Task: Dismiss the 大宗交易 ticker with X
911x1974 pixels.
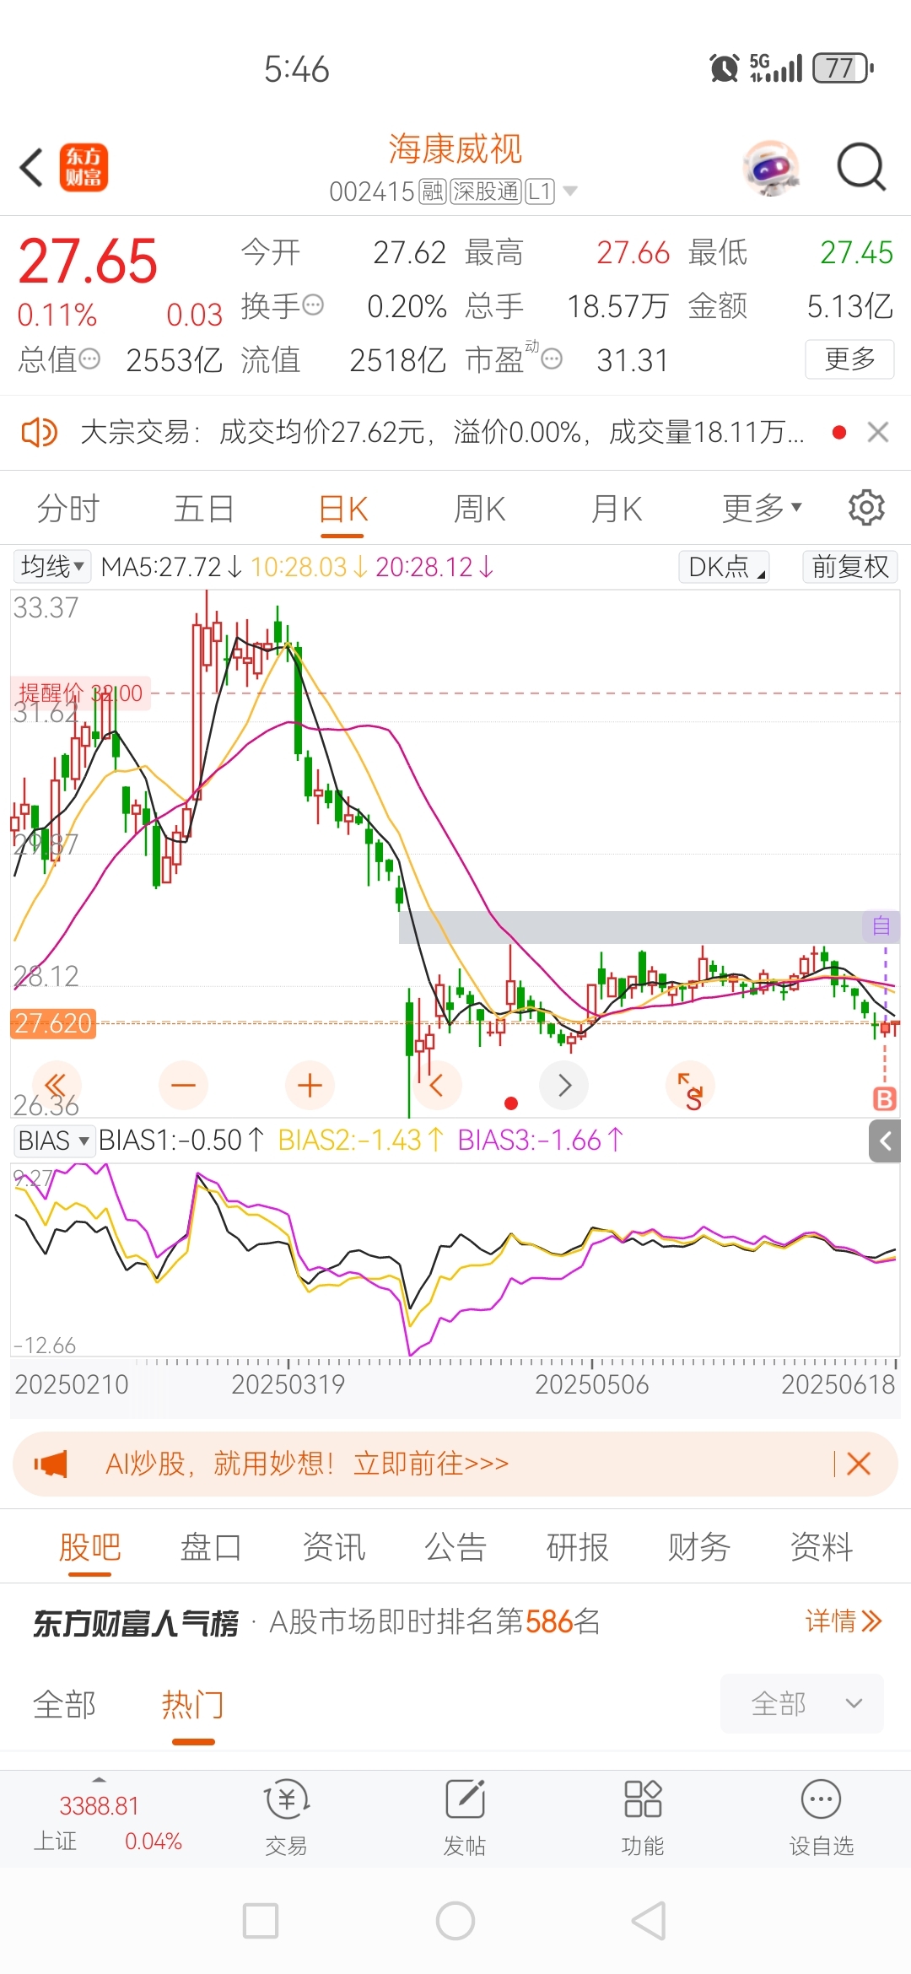Action: point(878,433)
